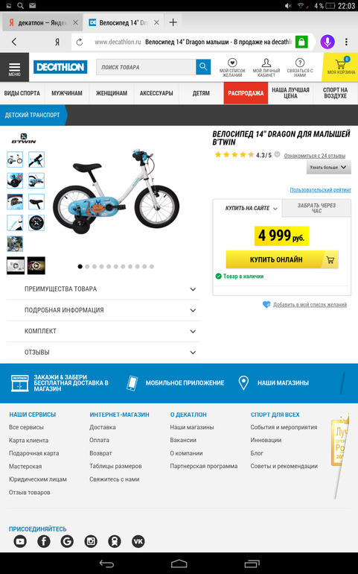Open the hamburger menu icon

pyautogui.click(x=15, y=67)
